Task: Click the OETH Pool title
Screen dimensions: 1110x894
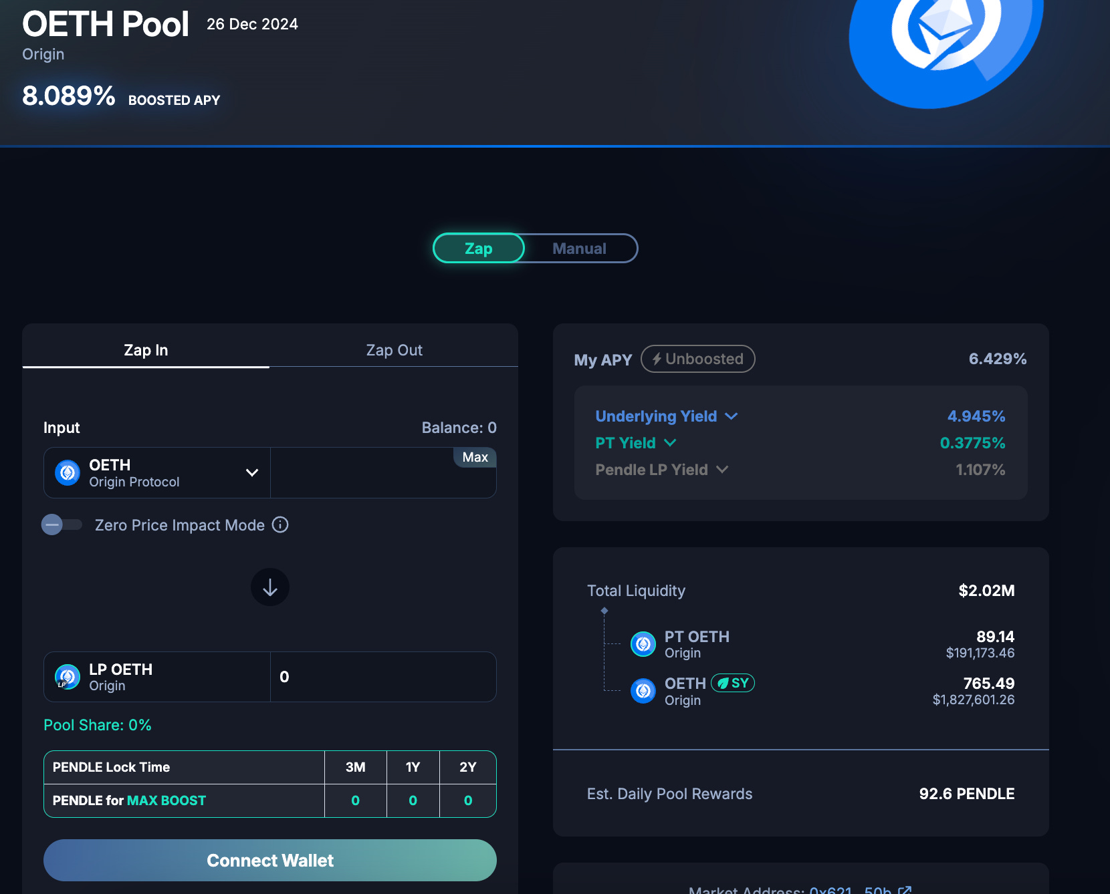Action: click(106, 24)
